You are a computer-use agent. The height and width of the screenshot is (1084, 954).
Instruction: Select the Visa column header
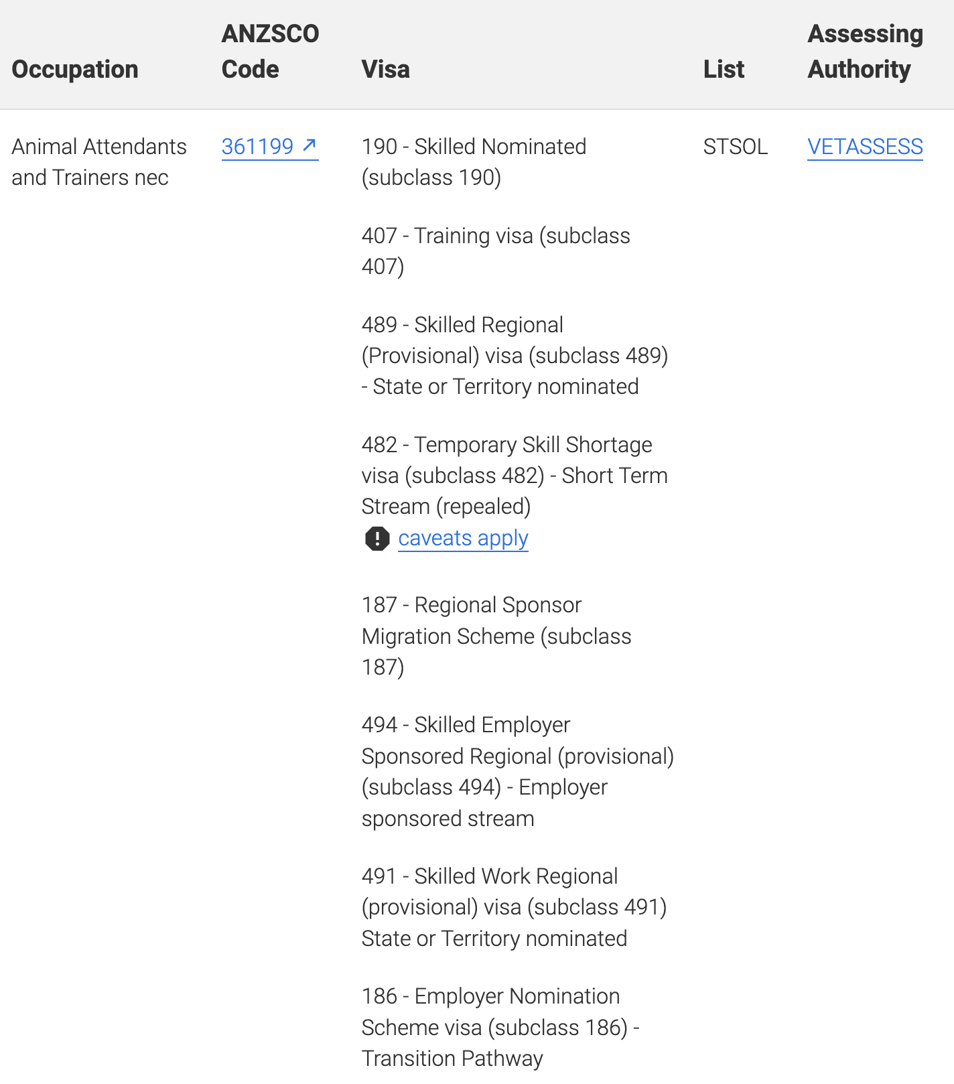pyautogui.click(x=385, y=69)
